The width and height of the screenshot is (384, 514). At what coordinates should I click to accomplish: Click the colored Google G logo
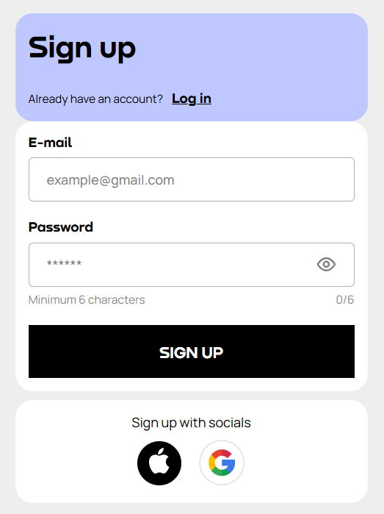[x=222, y=463]
